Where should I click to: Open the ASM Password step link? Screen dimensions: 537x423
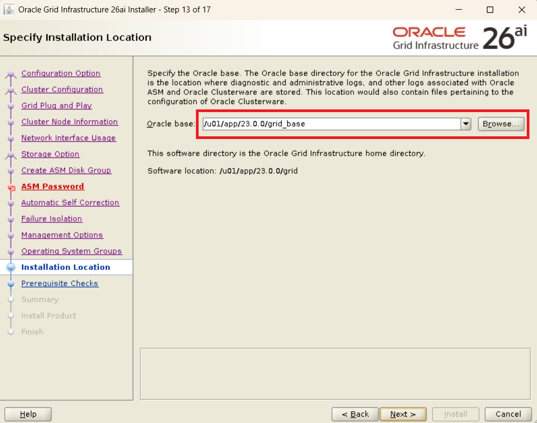pos(52,186)
